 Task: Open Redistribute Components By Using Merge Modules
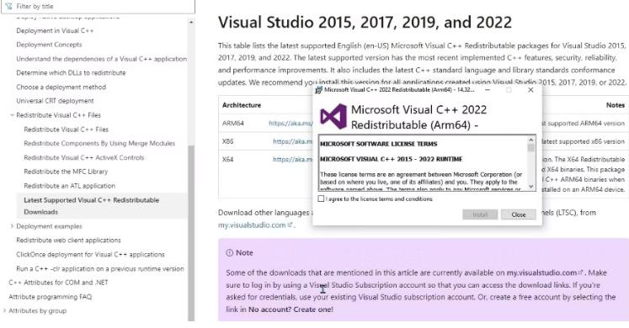(x=99, y=143)
